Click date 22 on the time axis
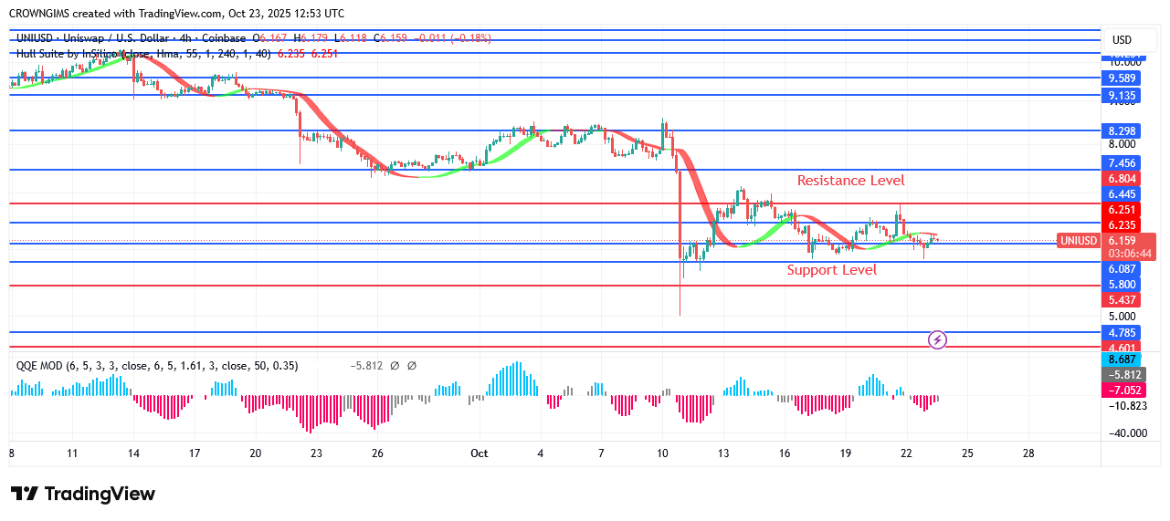Image resolution: width=1170 pixels, height=521 pixels. pos(906,453)
